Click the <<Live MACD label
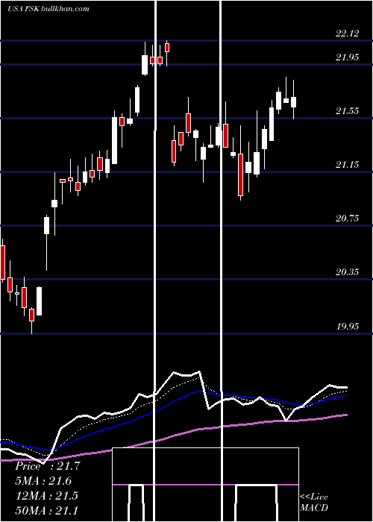Screen dimensions: 373x522 (314, 502)
